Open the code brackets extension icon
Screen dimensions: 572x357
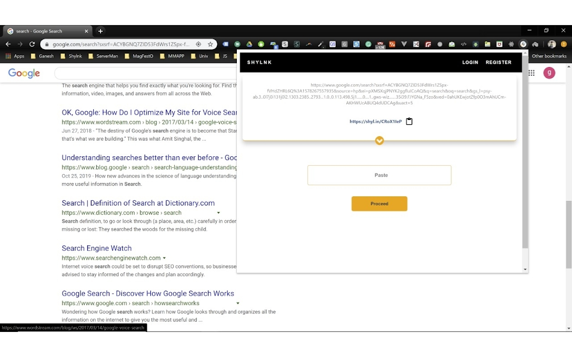coord(463,44)
